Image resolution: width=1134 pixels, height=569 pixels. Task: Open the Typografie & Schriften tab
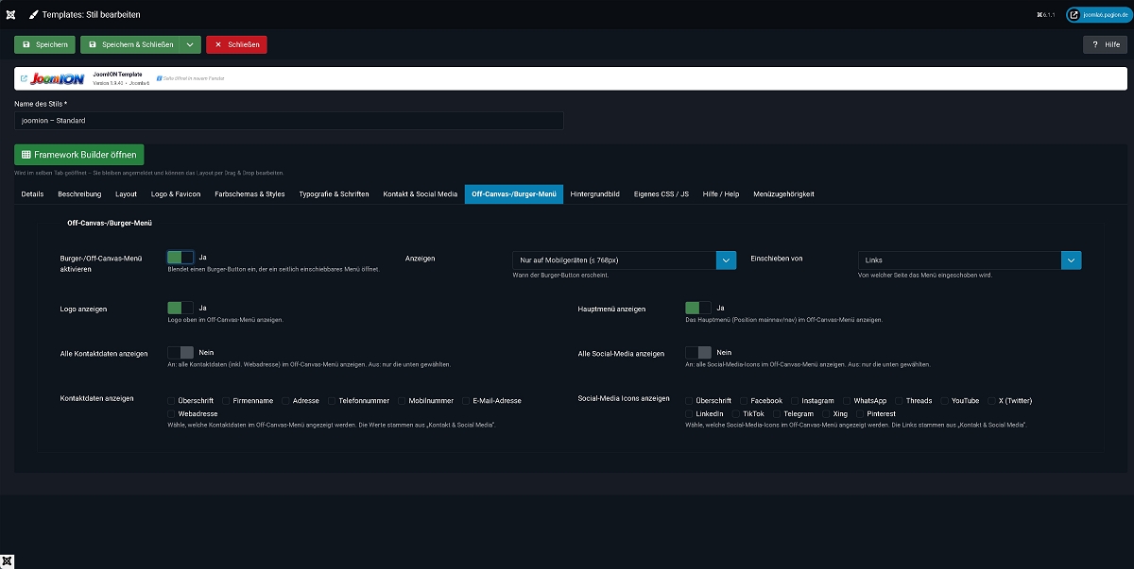pos(334,194)
